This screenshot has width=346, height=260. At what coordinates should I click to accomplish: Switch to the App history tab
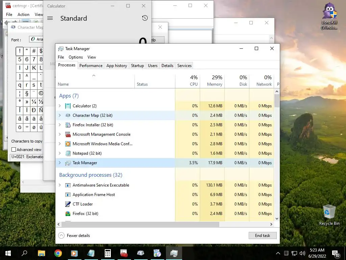coord(117,66)
